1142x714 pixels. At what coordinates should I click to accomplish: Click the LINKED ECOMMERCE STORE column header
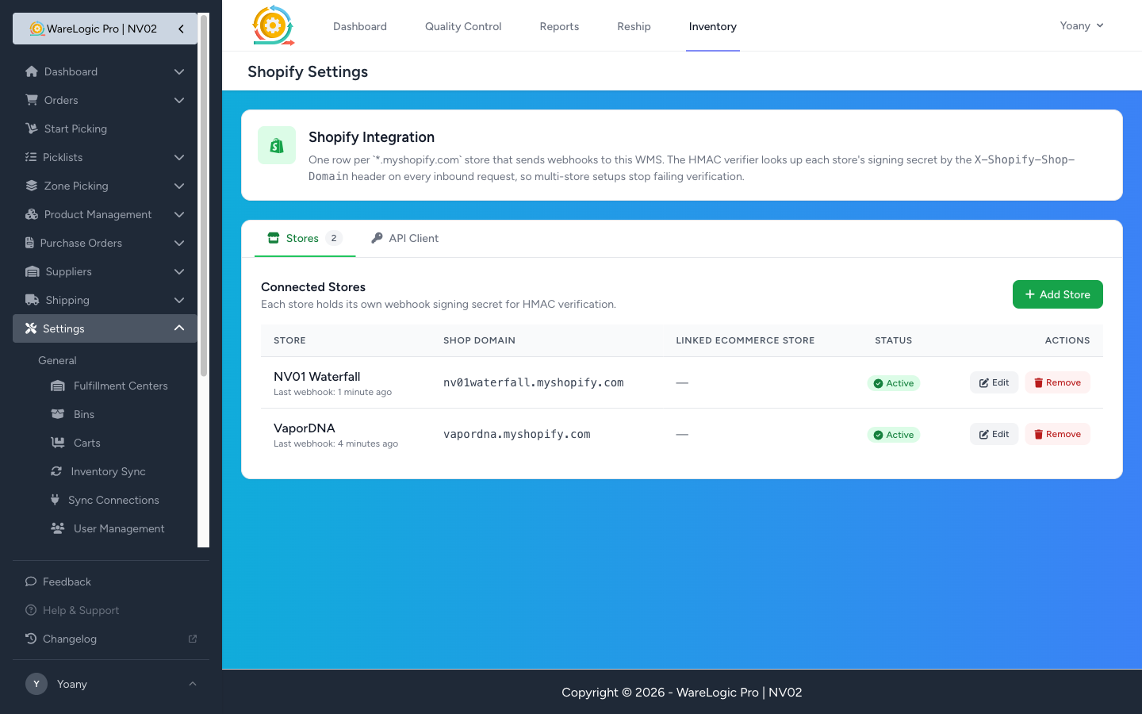pos(745,340)
